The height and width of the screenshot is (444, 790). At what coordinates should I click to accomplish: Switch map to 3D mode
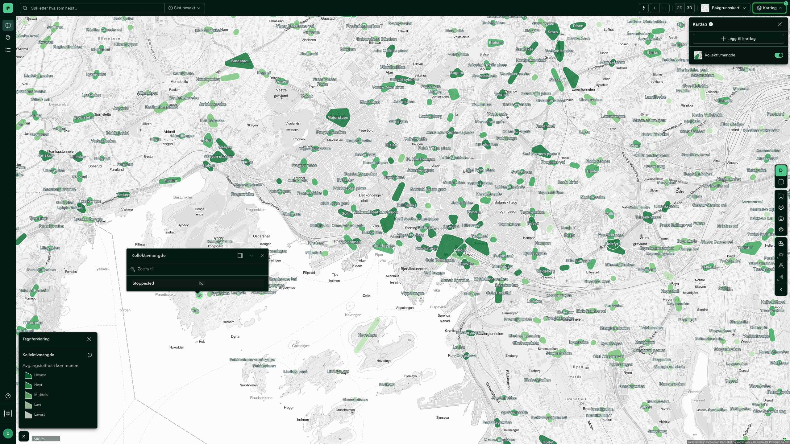coord(689,8)
